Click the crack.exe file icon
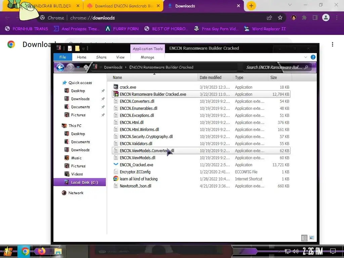 pos(116,87)
